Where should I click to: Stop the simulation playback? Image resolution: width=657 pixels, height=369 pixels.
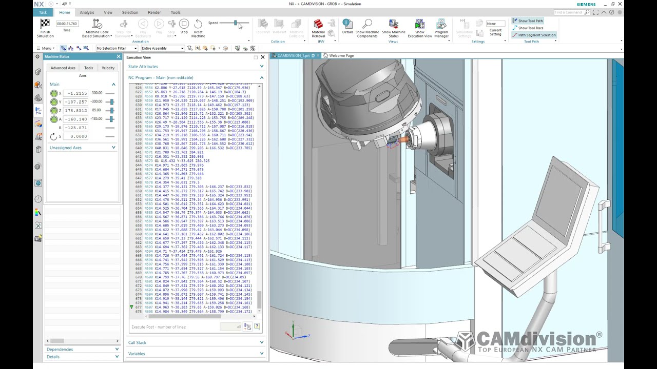[184, 24]
